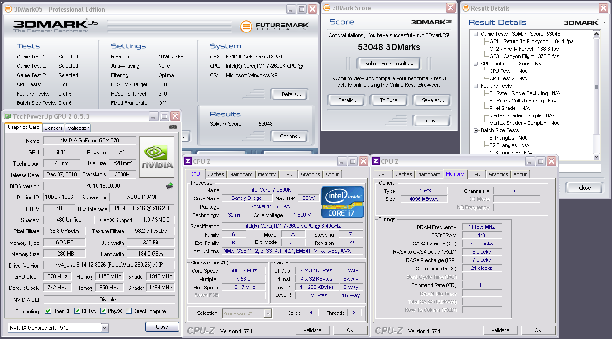612x339 pixels.
Task: Select Pixel Shader N/A row
Action: (509, 108)
